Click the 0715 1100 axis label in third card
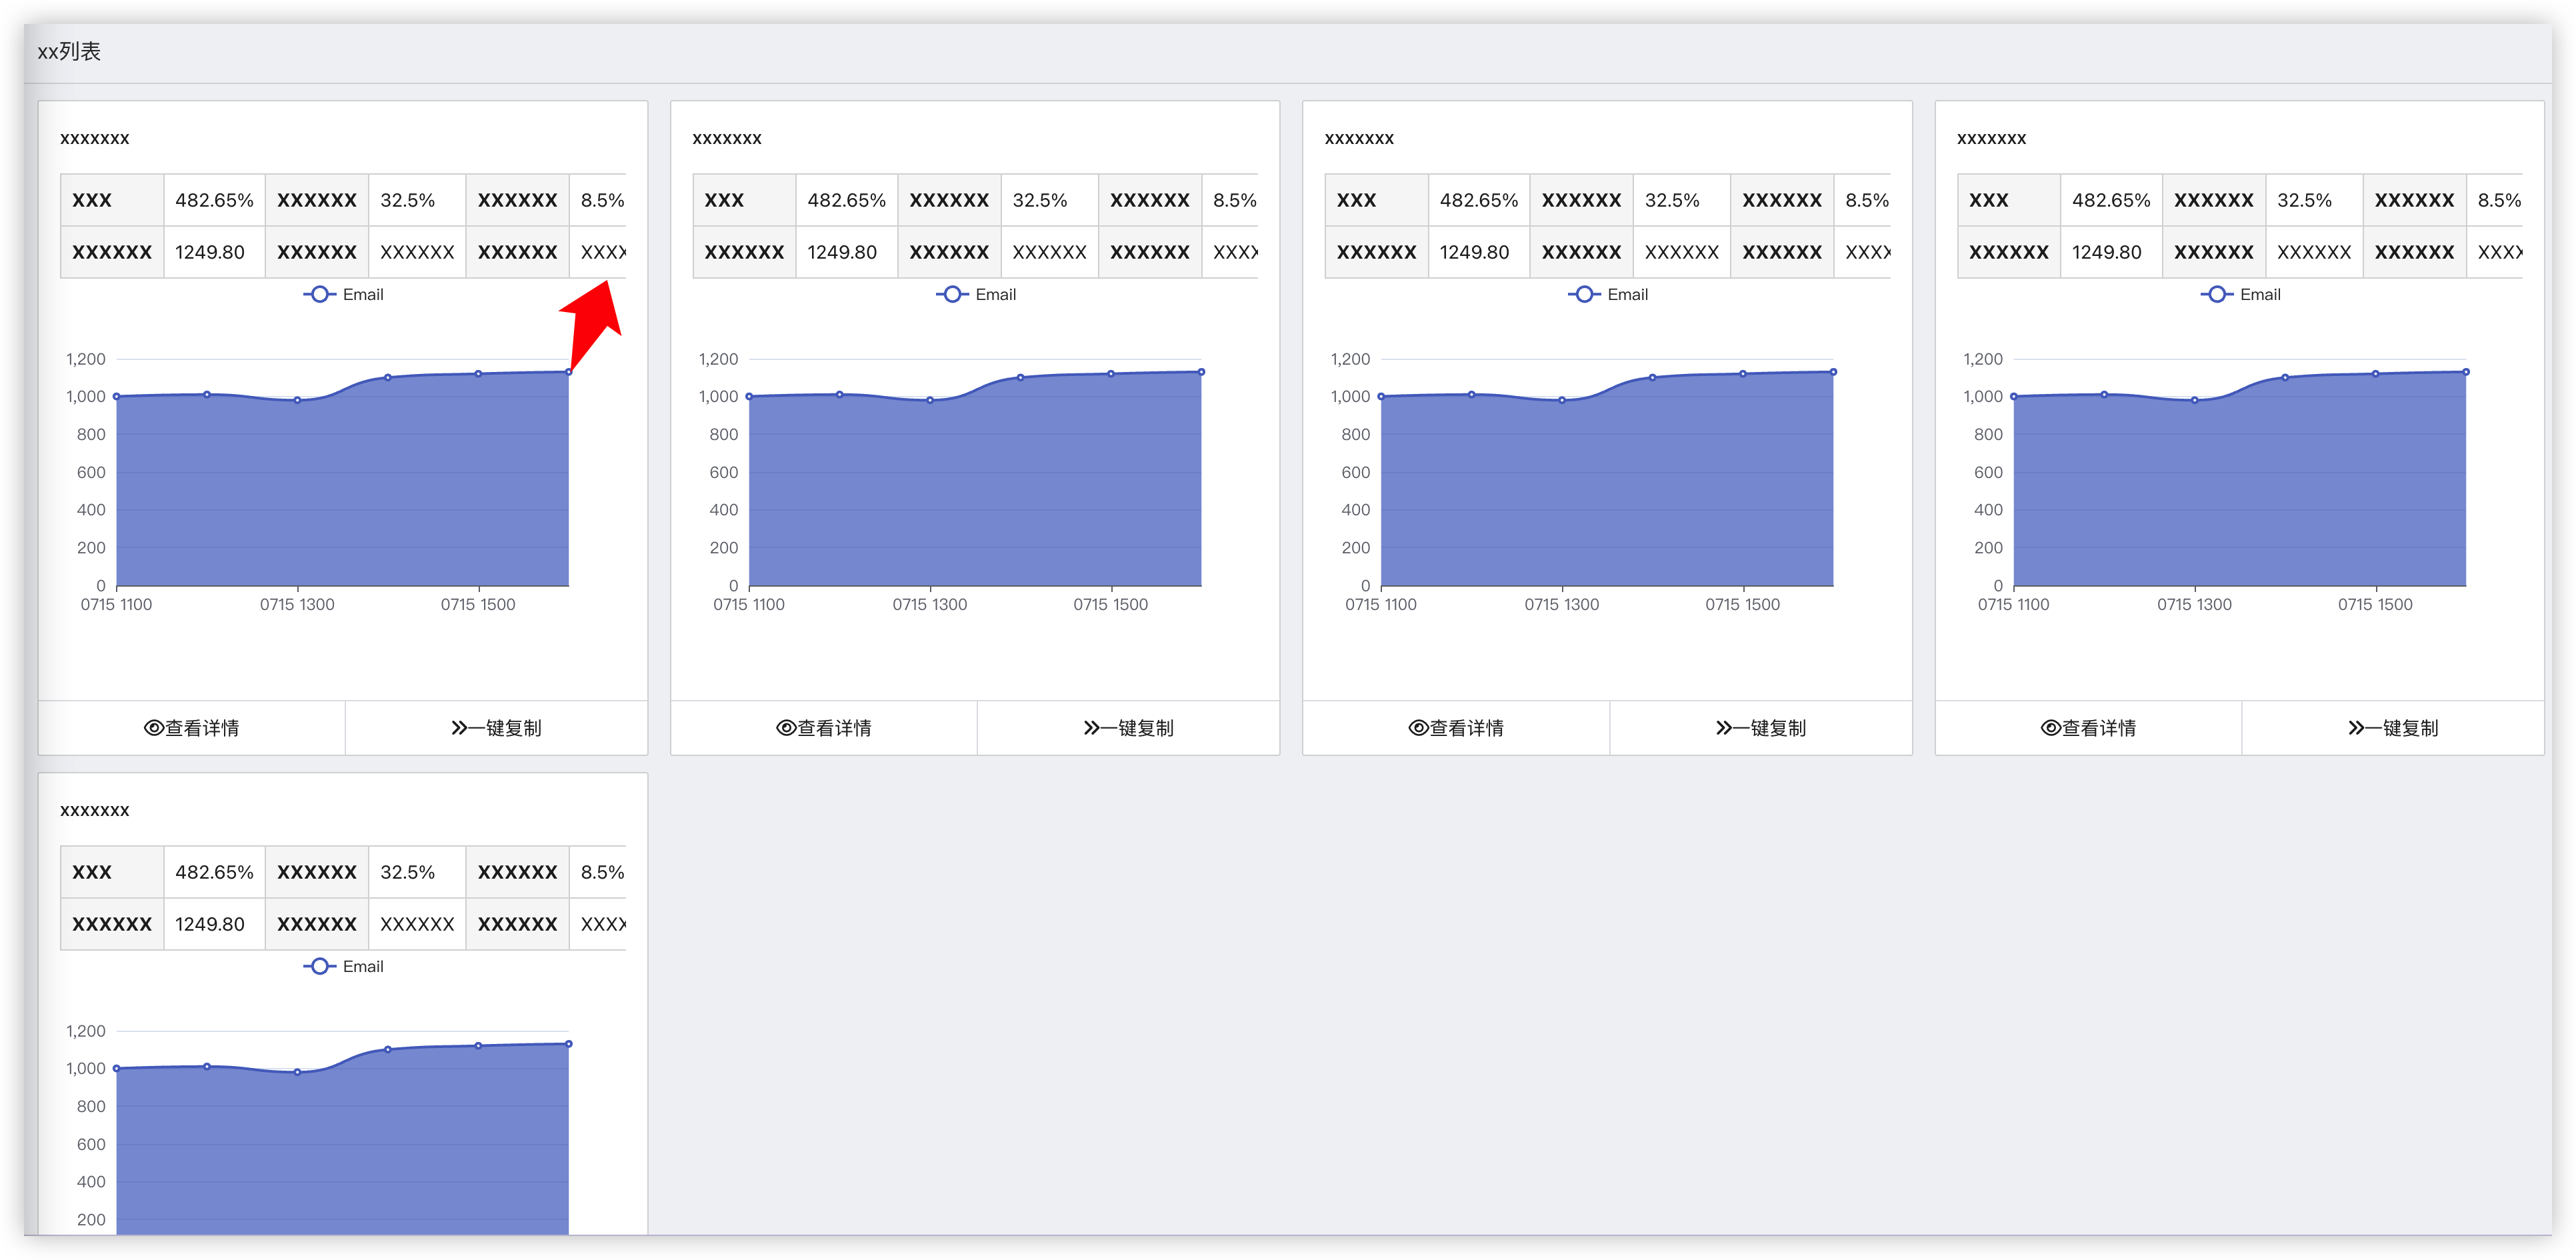Viewport: 2576px width, 1260px height. (1381, 604)
